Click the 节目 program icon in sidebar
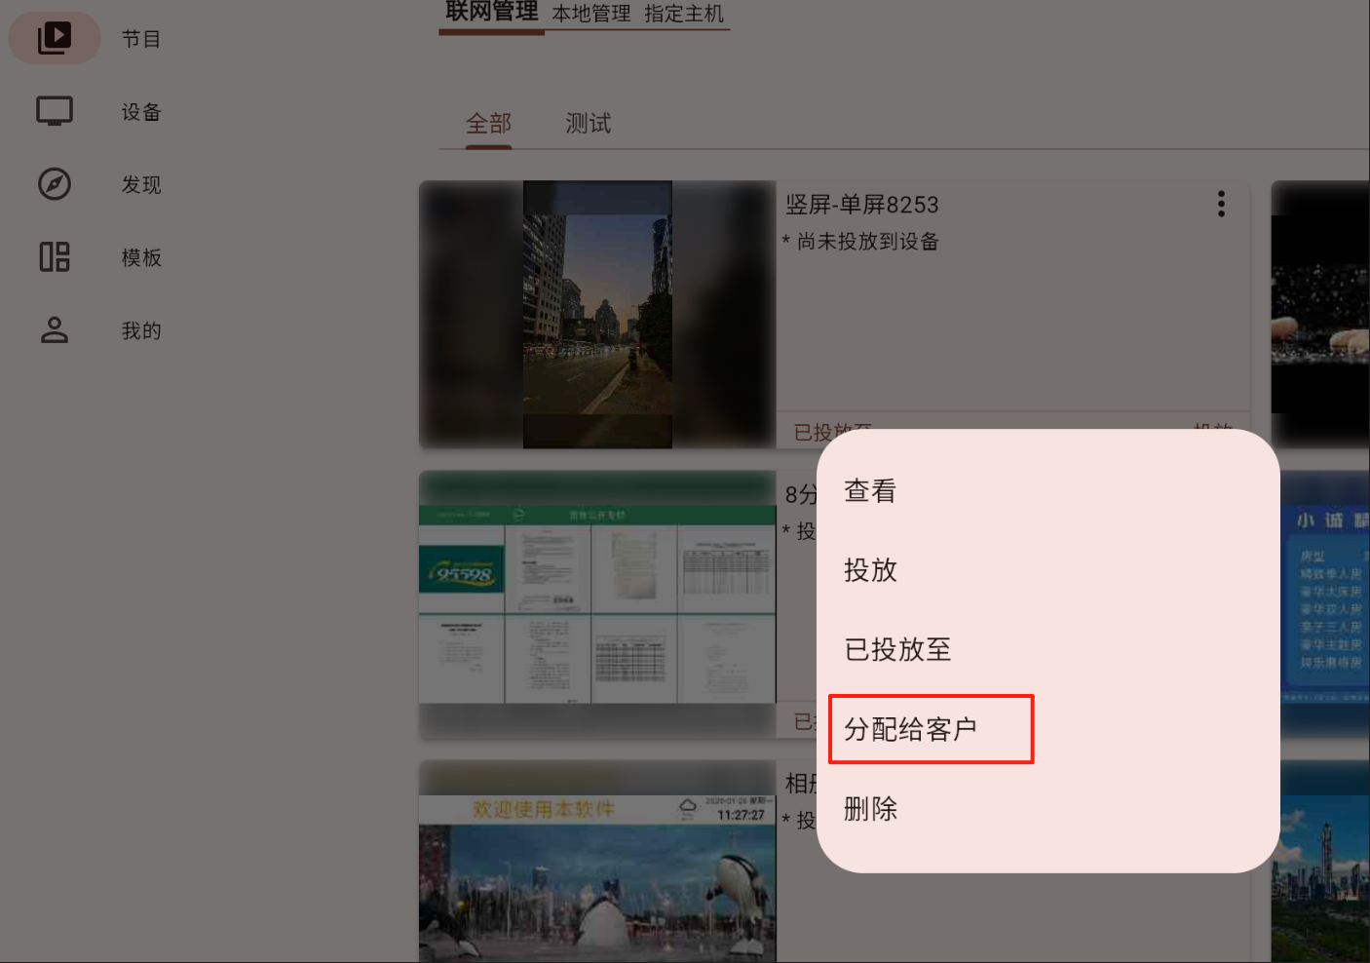Viewport: 1370px width, 963px height. click(55, 38)
